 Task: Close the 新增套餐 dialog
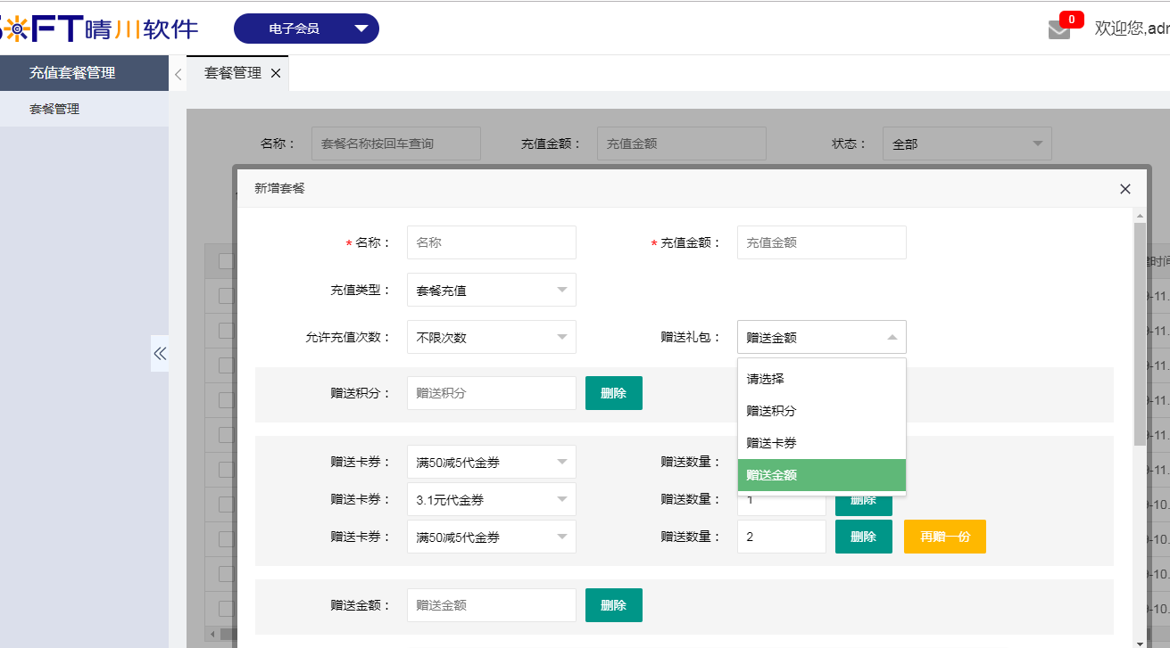coord(1124,189)
